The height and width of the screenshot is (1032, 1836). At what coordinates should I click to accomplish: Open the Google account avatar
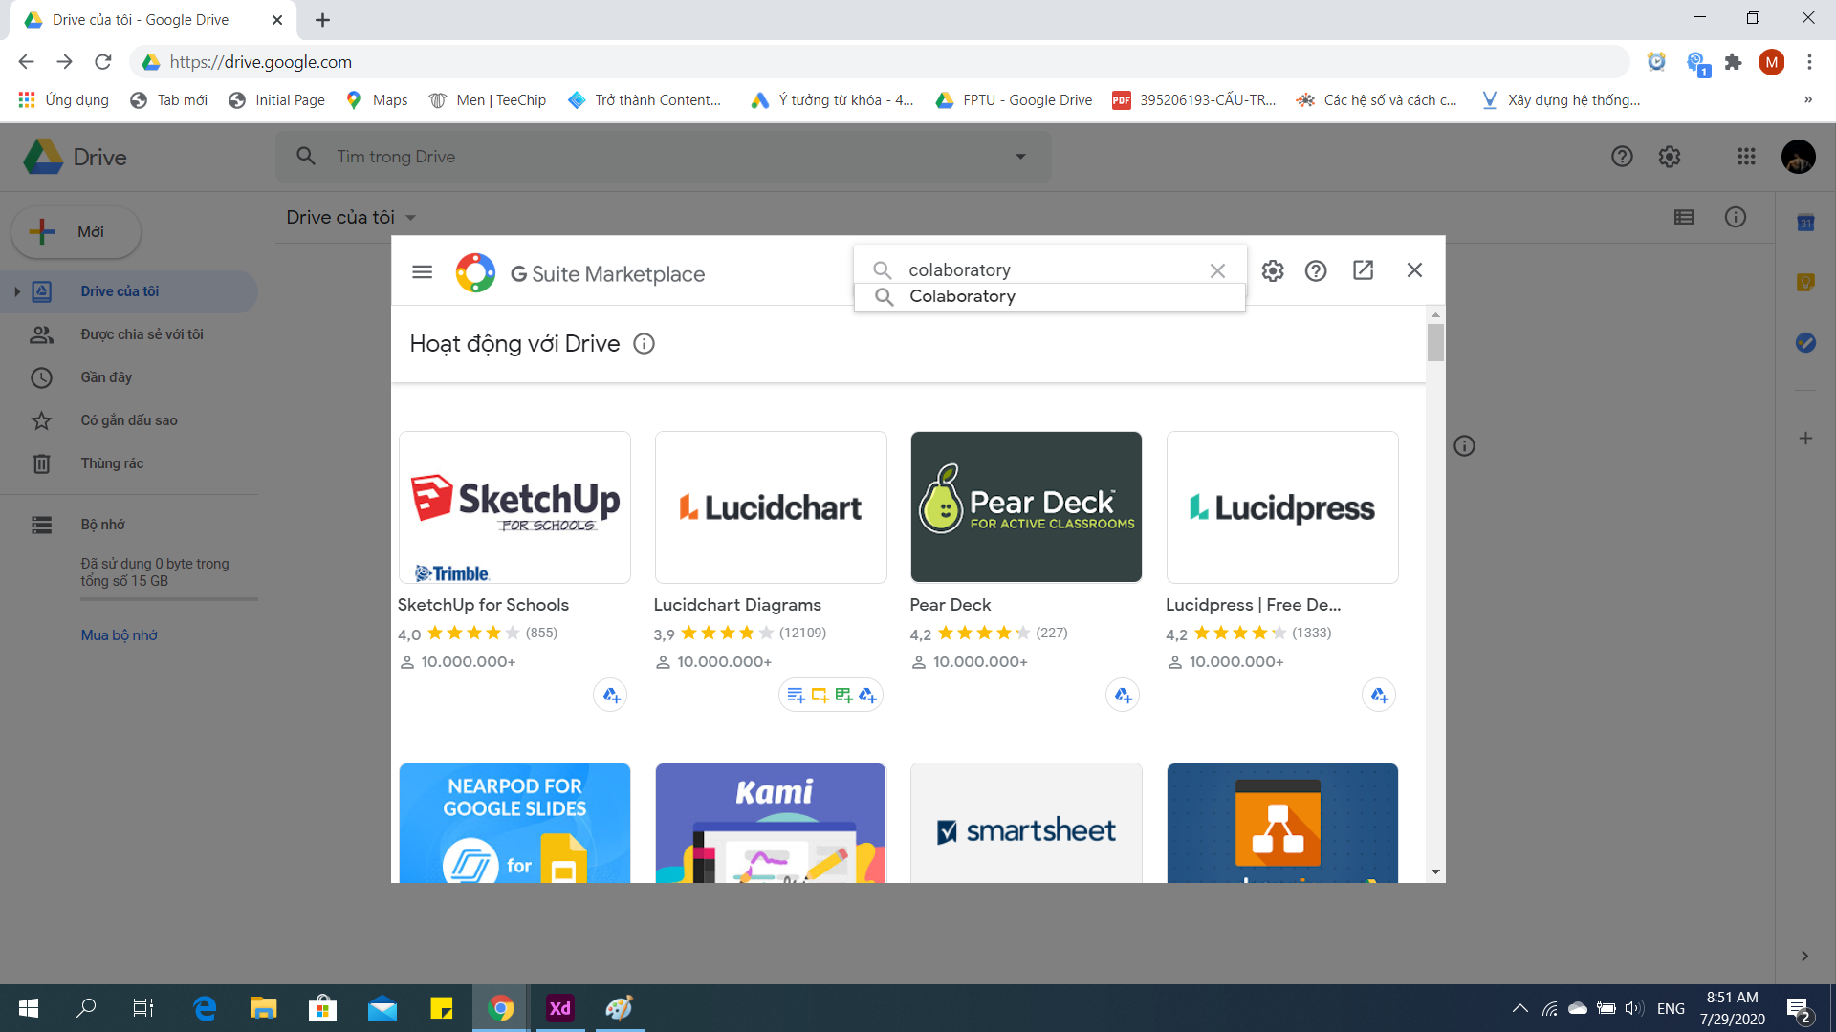1799,157
